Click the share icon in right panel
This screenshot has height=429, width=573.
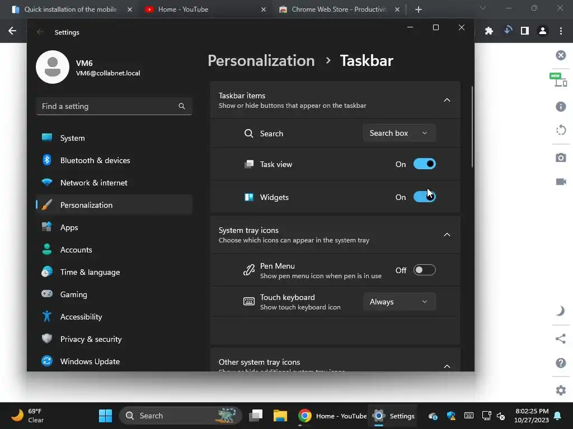click(561, 339)
